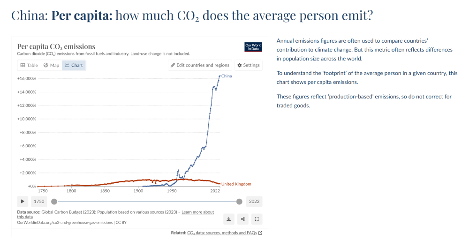Click the underlined 'fossil fuels and industry' text
This screenshot has height=248, width=469.
tap(107, 54)
